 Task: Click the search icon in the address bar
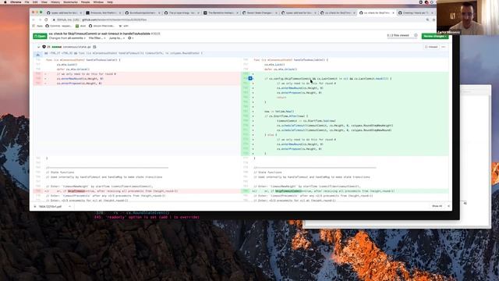coord(427,20)
